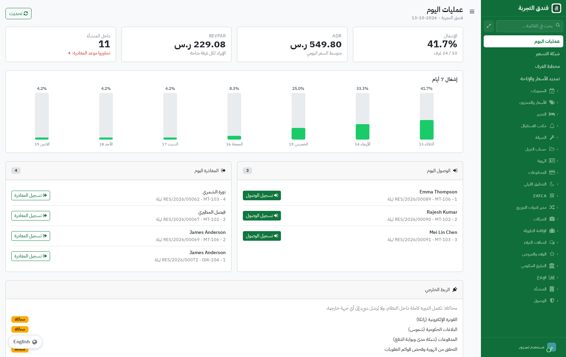Check in Rajesh Kumar with تسجيل الوصول
This screenshot has width=566, height=357.
pos(262,216)
